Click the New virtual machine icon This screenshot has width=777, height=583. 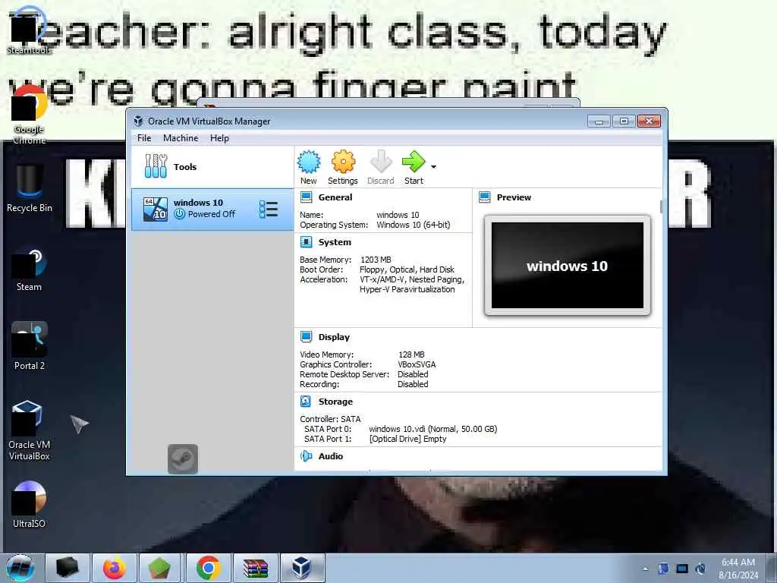309,168
